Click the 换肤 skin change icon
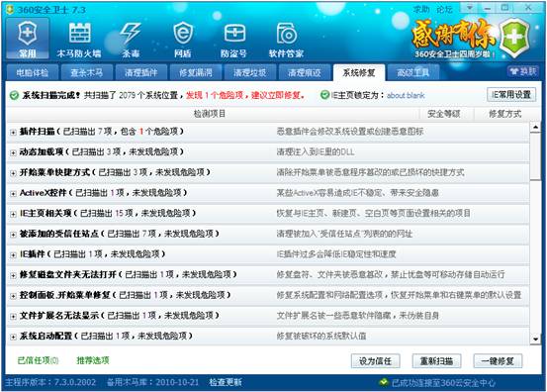The width and height of the screenshot is (547, 392). pos(523,71)
